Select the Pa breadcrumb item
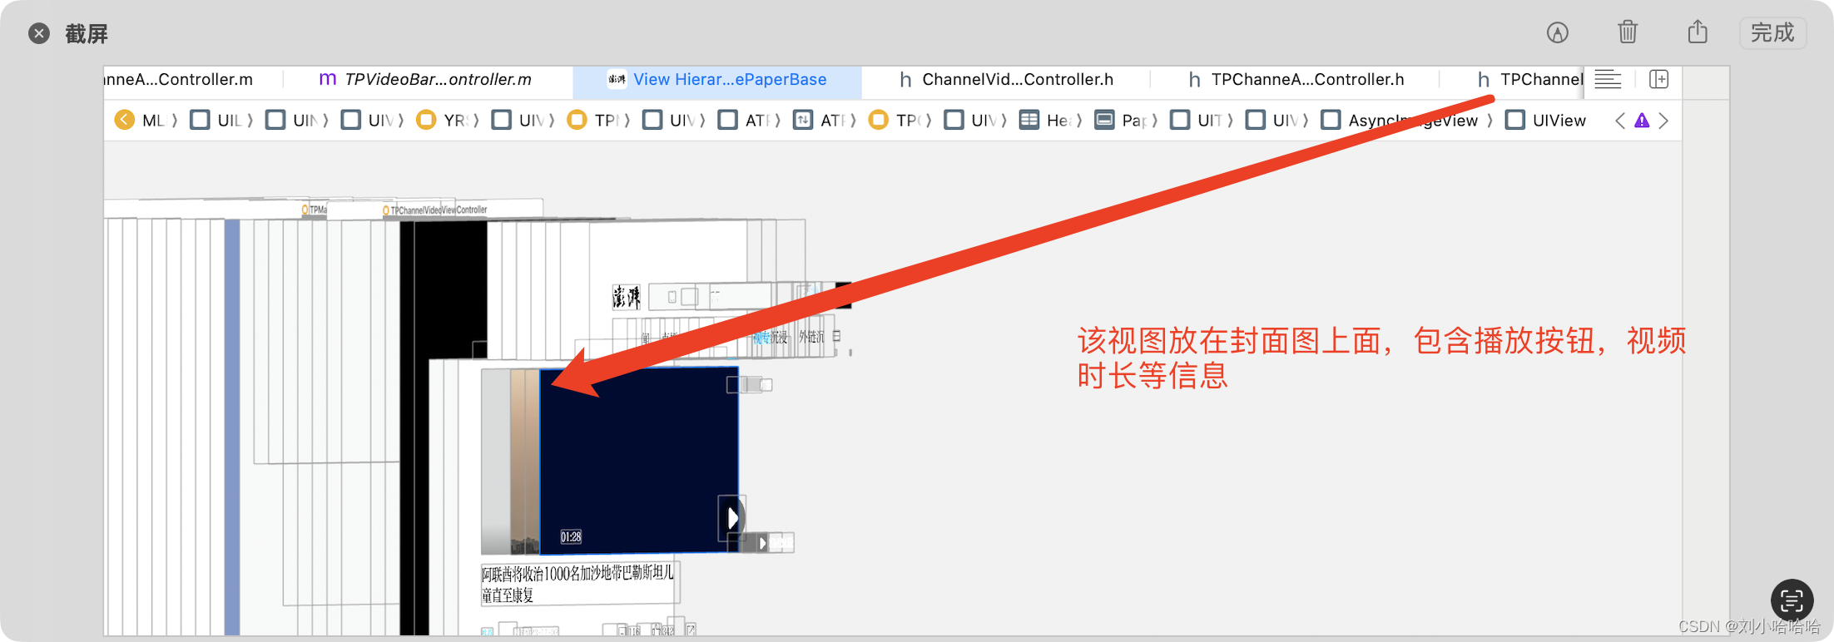 [1123, 121]
